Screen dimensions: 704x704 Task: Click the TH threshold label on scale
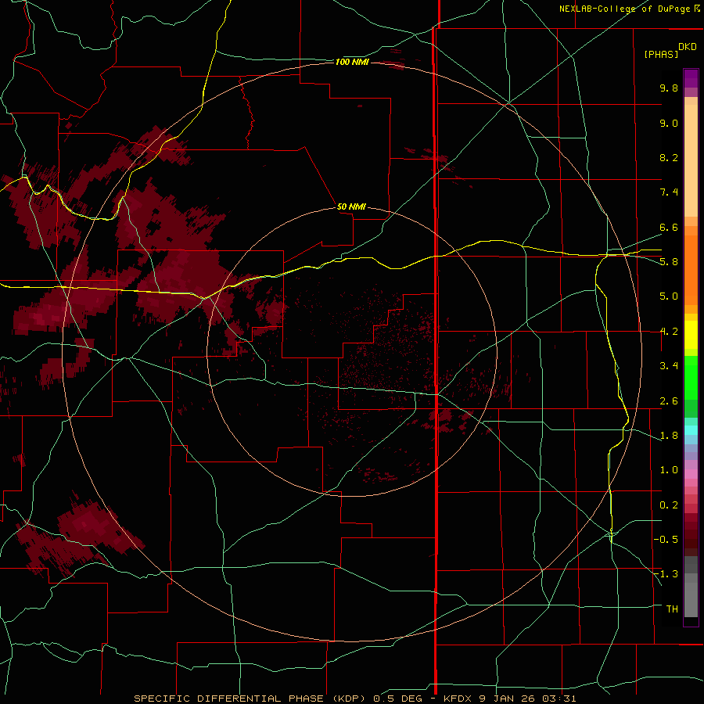[x=672, y=609]
